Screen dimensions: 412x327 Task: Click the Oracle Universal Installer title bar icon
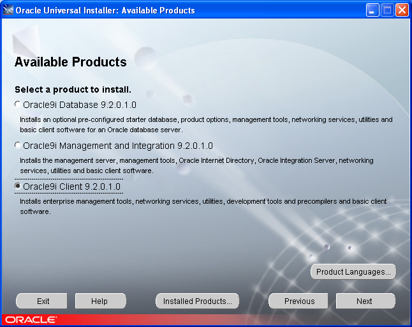pyautogui.click(x=8, y=10)
